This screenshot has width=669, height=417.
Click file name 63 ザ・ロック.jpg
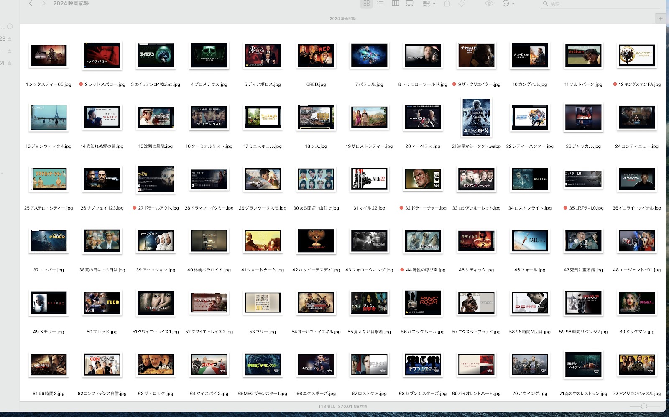tap(156, 394)
